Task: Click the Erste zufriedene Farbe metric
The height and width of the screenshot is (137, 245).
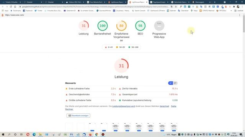Action: click(x=90, y=89)
